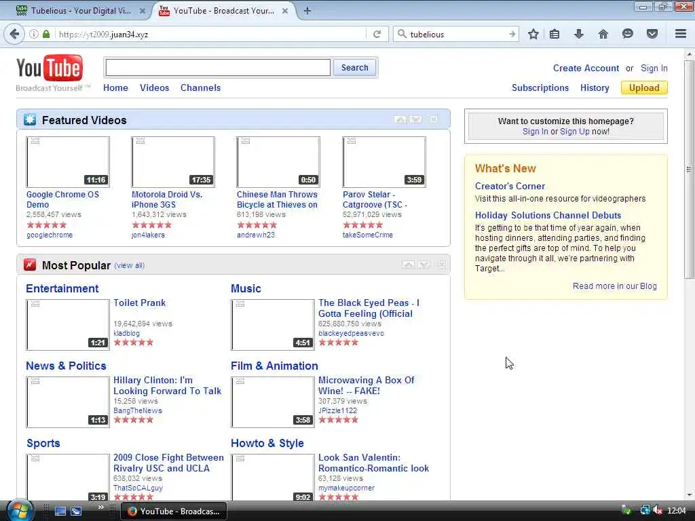Move Most Popular module down
This screenshot has width=695, height=521.
point(424,265)
